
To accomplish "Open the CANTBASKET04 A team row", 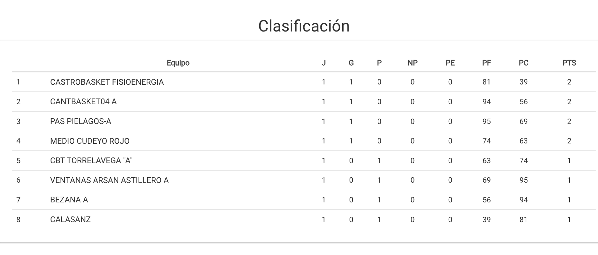I will click(304, 102).
